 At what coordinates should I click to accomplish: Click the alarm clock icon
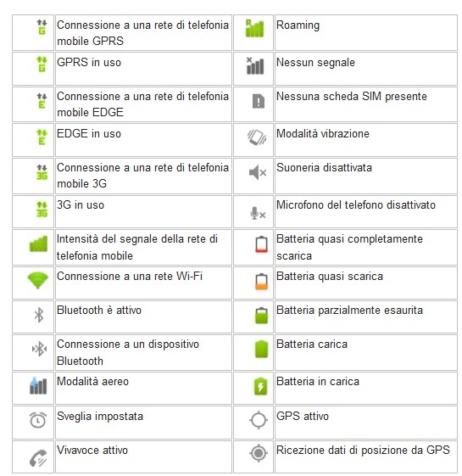coord(38,420)
